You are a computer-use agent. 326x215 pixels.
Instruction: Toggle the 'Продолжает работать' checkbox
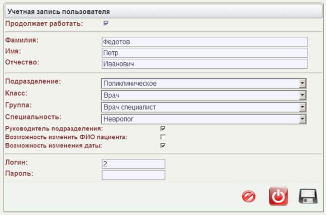pos(106,23)
